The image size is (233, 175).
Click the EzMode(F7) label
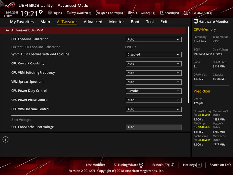tap(161, 165)
